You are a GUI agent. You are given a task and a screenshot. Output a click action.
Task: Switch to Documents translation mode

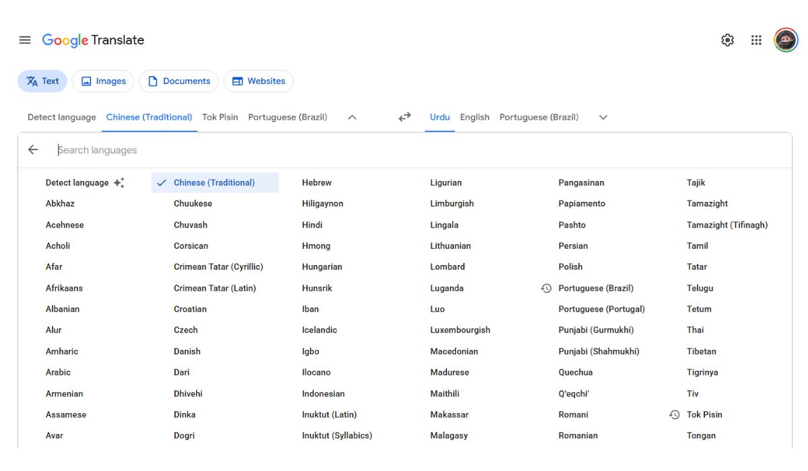click(x=178, y=81)
